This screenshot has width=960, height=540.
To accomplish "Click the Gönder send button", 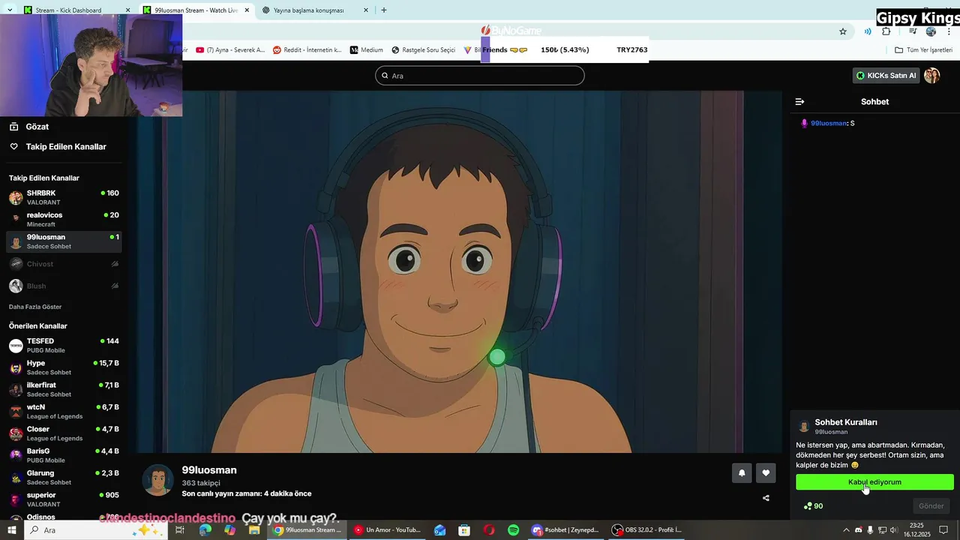I will (x=931, y=506).
